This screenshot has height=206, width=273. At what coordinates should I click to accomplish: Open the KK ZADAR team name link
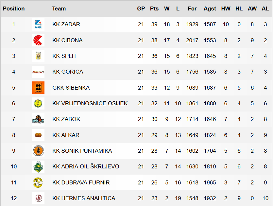[66, 24]
